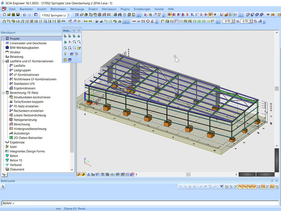
Task: Click the light bulb icon in view palette
Action: coord(65,54)
